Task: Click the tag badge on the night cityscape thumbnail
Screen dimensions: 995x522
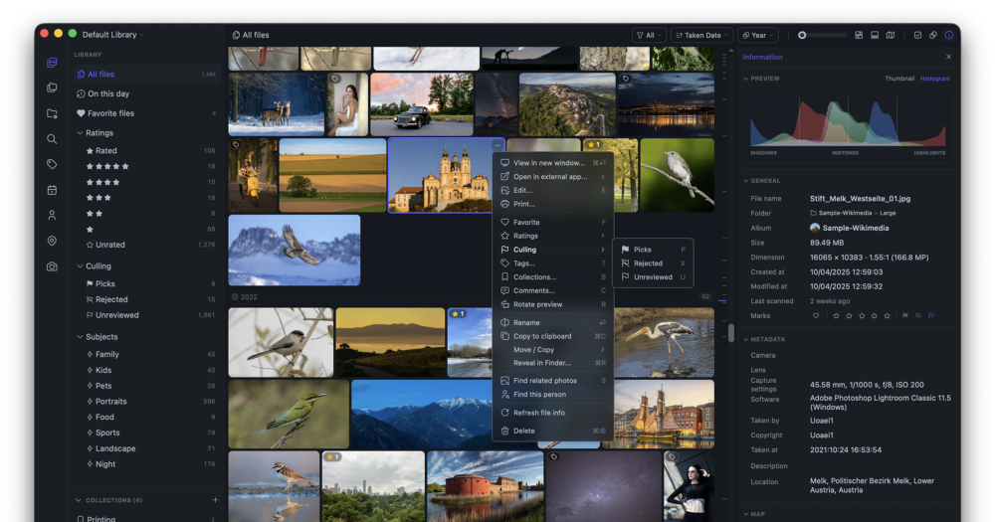Action: pyautogui.click(x=626, y=79)
